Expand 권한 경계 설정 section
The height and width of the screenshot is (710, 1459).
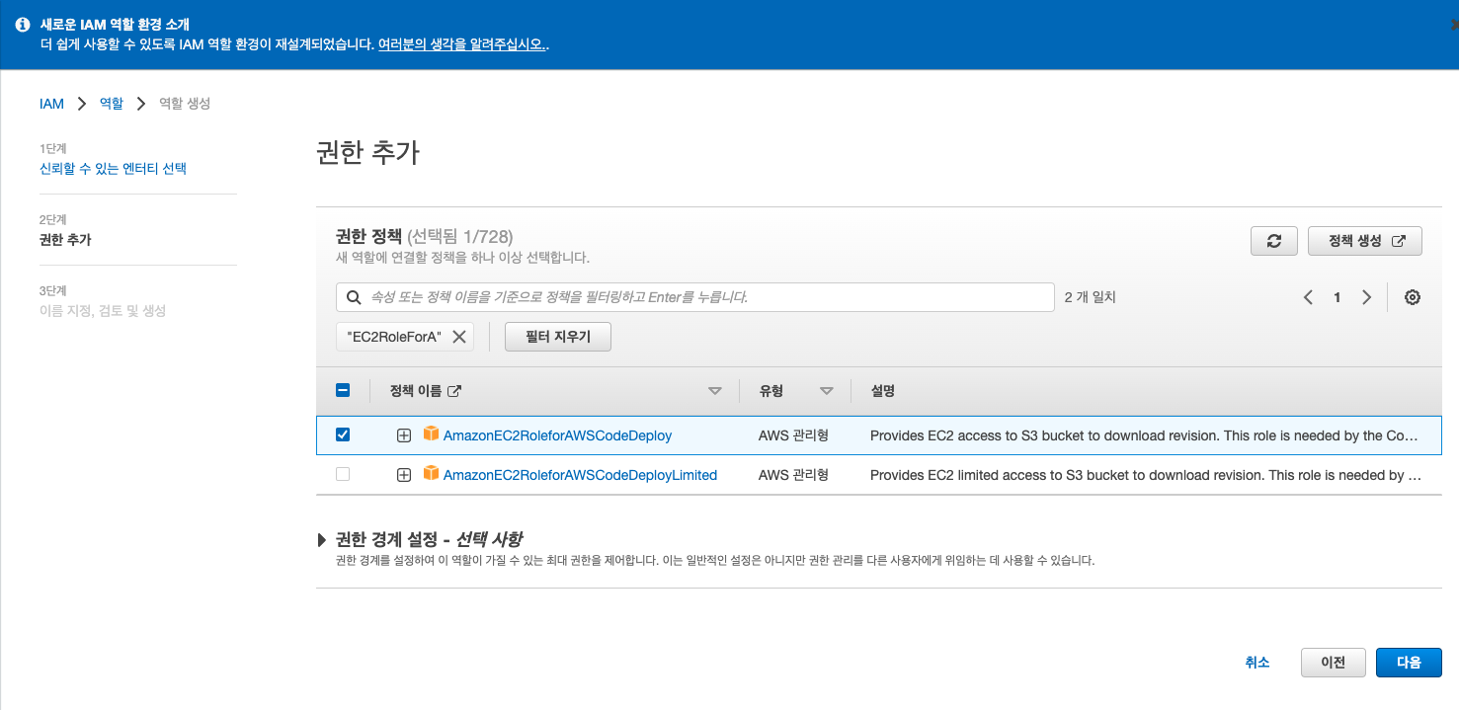(322, 540)
